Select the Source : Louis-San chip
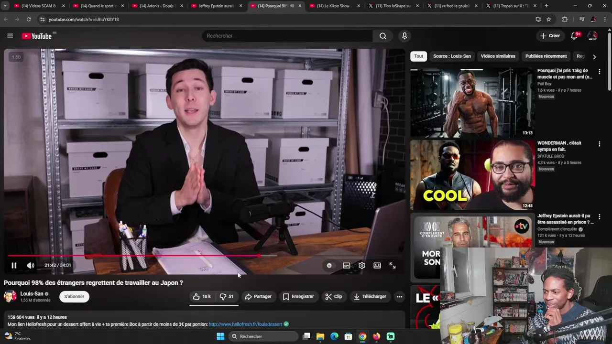The width and height of the screenshot is (612, 344). [452, 56]
